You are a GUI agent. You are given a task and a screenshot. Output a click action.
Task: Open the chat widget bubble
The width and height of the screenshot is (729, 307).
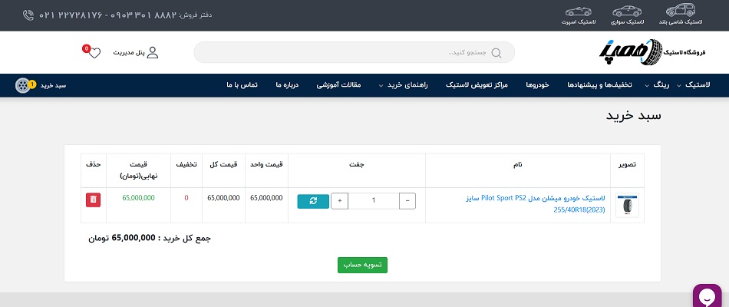pyautogui.click(x=709, y=295)
